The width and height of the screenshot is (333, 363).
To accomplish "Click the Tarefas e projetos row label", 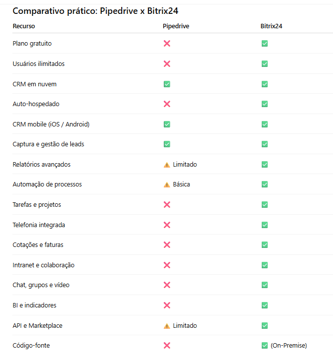I will point(37,205).
